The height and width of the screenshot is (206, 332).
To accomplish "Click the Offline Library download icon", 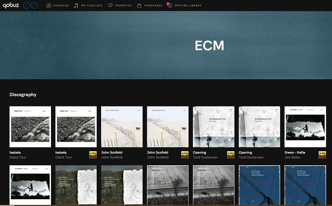I will (x=170, y=6).
